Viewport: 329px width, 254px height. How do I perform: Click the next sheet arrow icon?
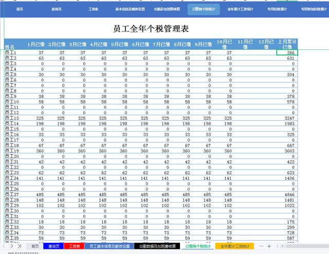[x=12, y=246]
